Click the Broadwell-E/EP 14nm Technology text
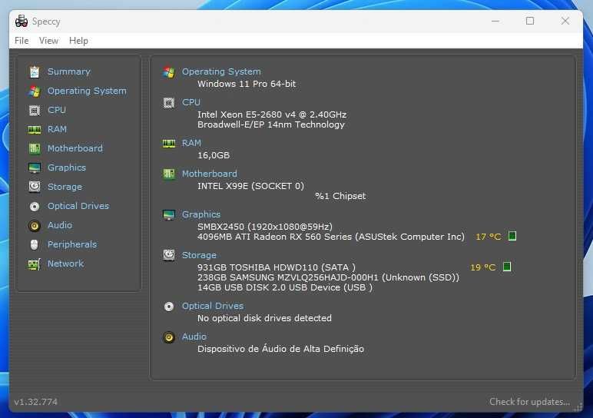Viewport: 593px width, 418px height. [x=271, y=124]
